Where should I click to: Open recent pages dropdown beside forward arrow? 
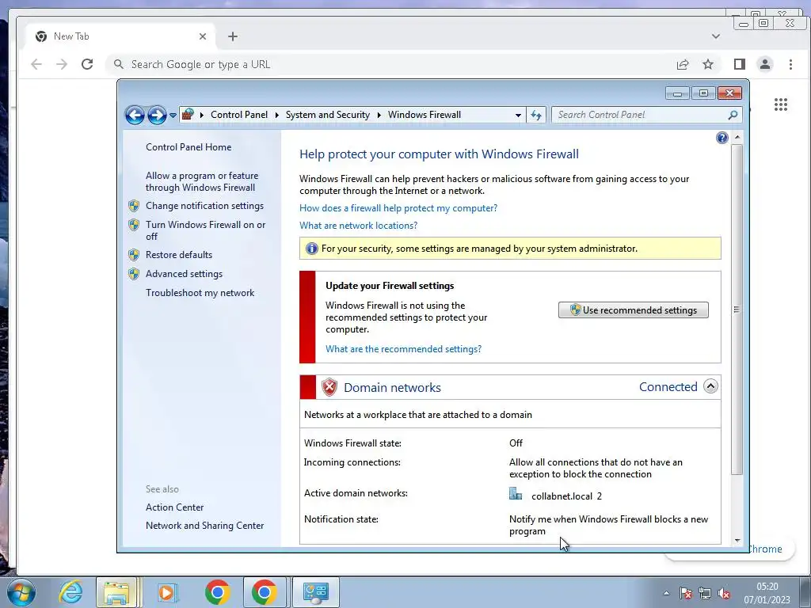coord(173,116)
